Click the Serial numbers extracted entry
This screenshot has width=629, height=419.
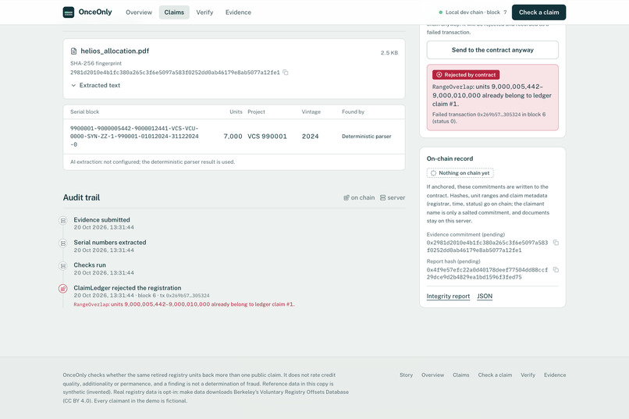[x=110, y=247]
